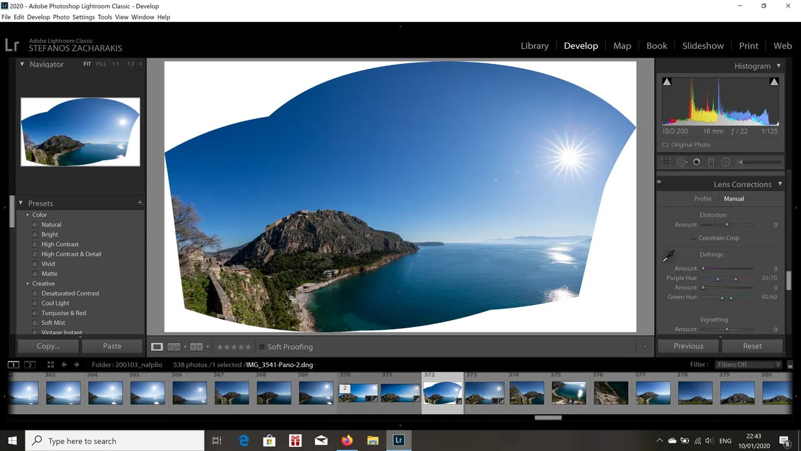Image resolution: width=801 pixels, height=451 pixels.
Task: Set star rating in the toolbar
Action: (x=233, y=346)
